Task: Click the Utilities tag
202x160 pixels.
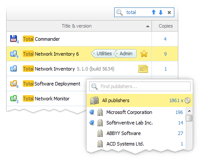Action: point(103,53)
